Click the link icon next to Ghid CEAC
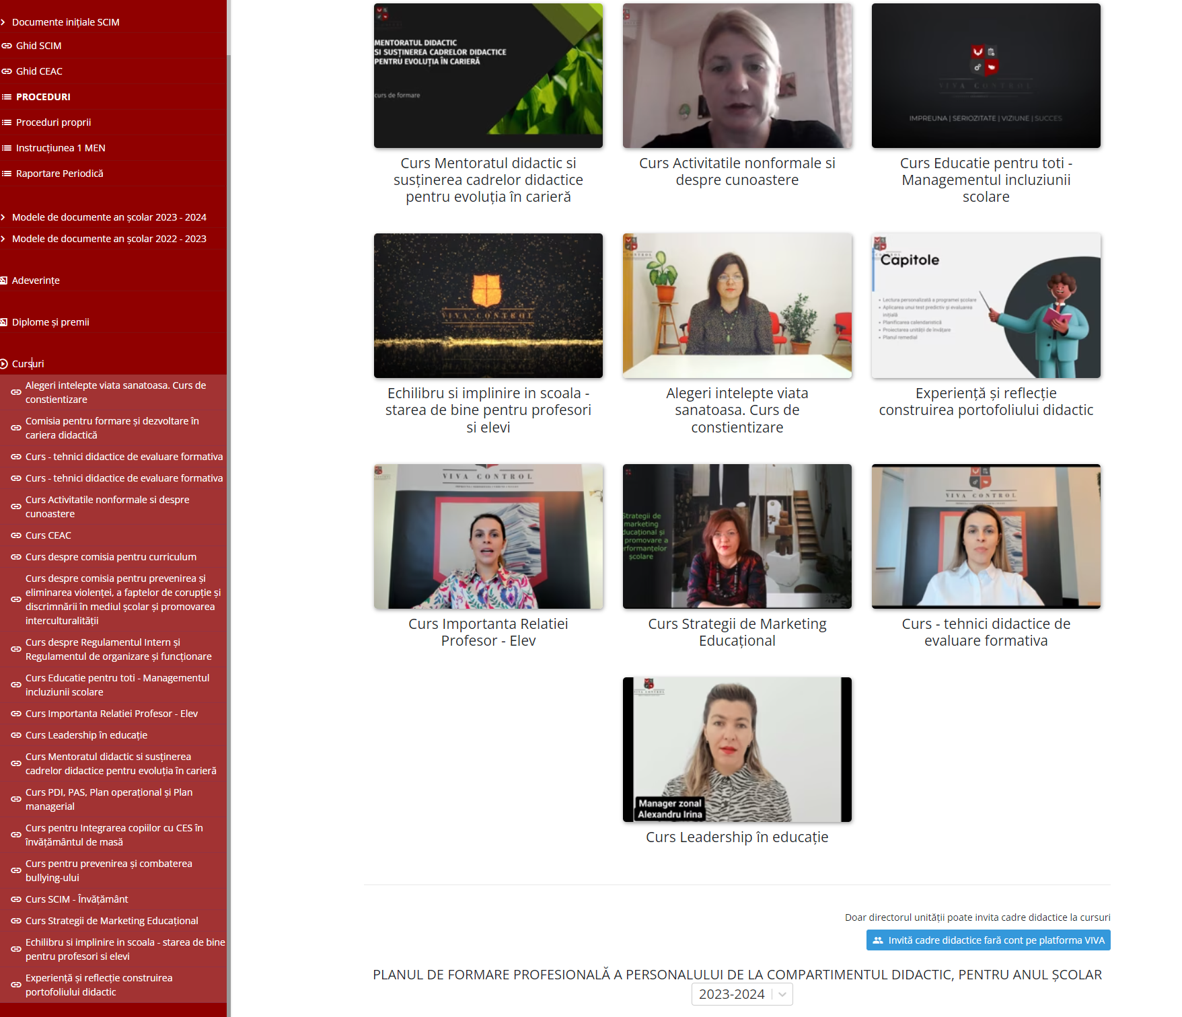 pyautogui.click(x=7, y=71)
